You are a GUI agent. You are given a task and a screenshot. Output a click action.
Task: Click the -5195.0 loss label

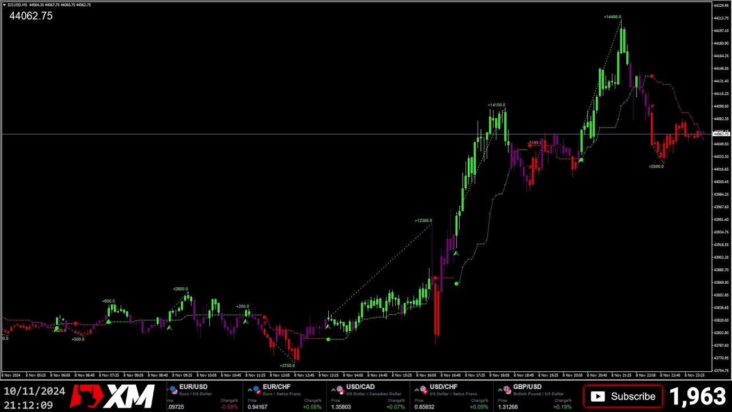535,143
